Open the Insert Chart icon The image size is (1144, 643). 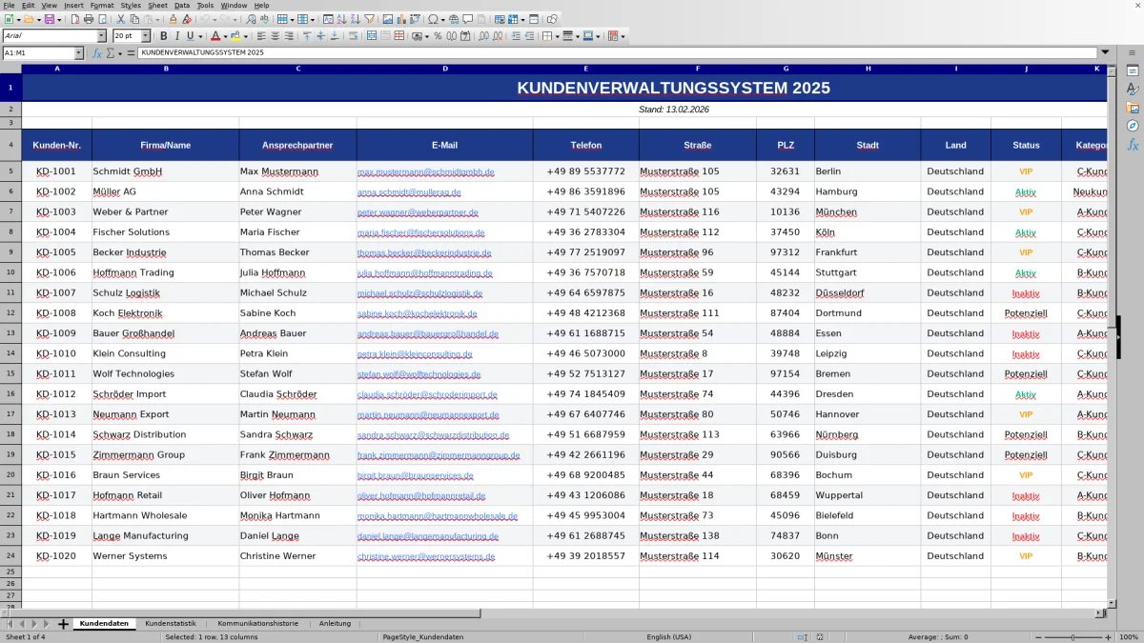[401, 18]
